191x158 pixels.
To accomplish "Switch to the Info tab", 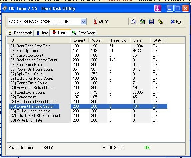I will click(42, 33).
